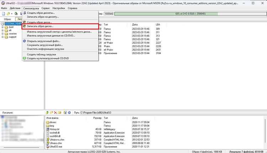Image resolution: width=267 pixels, height=153 pixels.
Task: Select Записать образ диска entry
Action: tap(61, 26)
